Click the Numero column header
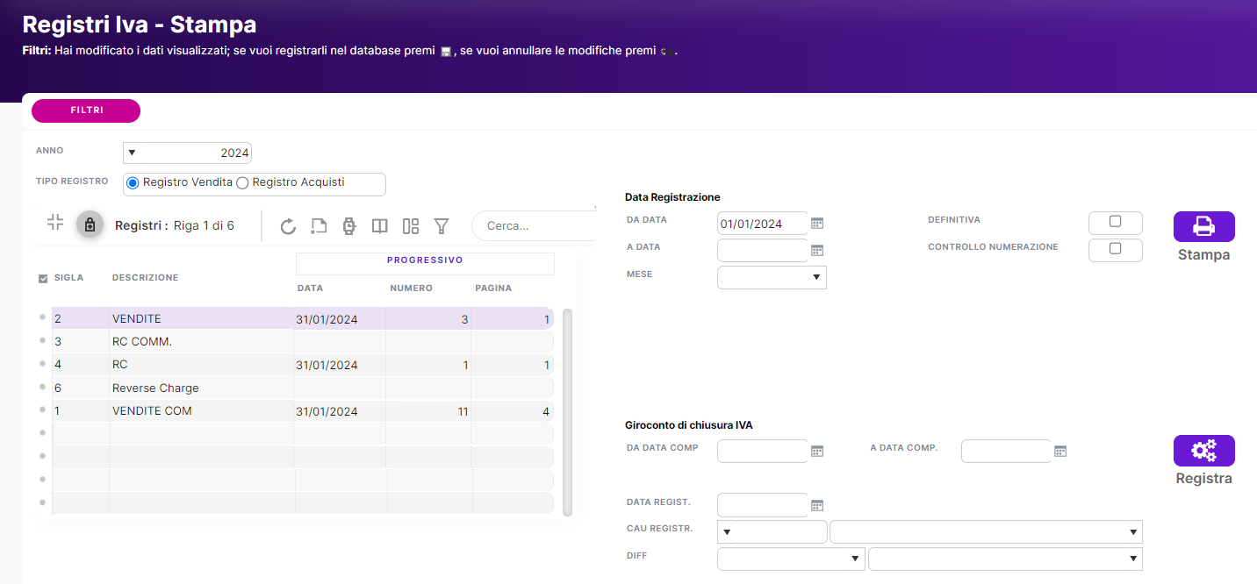Image resolution: width=1257 pixels, height=584 pixels. point(411,288)
